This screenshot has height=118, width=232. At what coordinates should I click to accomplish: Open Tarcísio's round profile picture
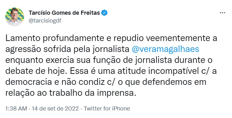click(x=14, y=17)
